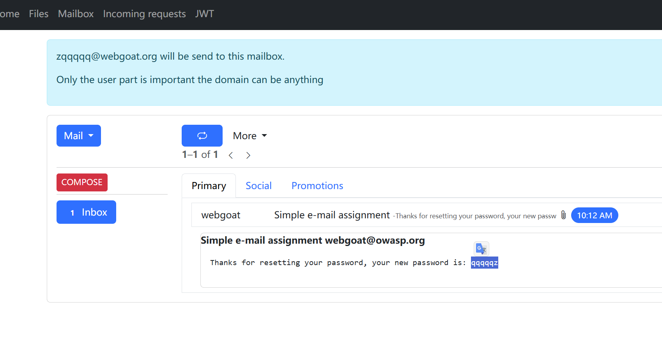Click the 10:12 AM timestamp badge

pos(594,215)
